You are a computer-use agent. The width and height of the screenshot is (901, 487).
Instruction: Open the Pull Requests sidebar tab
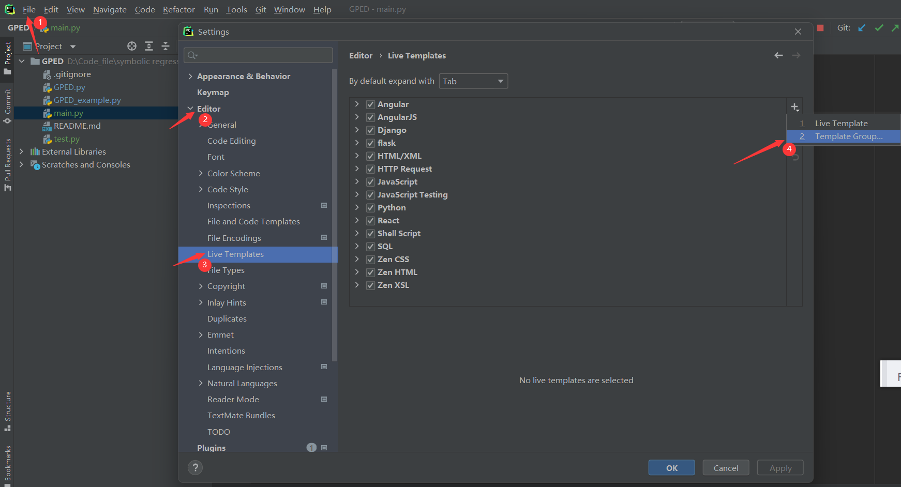[7, 164]
